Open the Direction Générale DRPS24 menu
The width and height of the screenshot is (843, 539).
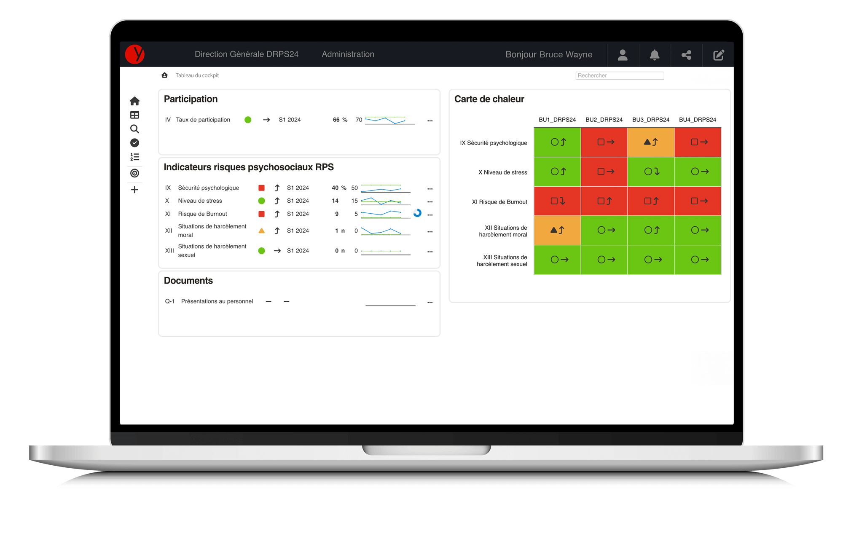tap(247, 54)
